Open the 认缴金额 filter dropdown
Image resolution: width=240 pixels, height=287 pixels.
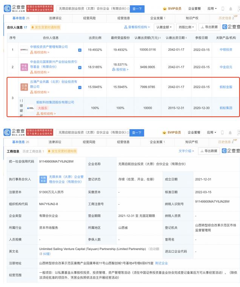coord(164,27)
